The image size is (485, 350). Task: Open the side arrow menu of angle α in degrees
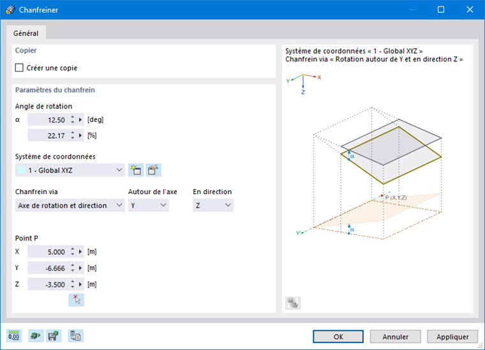(x=80, y=120)
